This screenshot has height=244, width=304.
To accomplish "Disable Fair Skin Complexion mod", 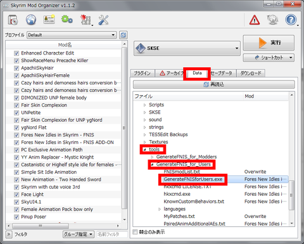I will pos(16,105).
